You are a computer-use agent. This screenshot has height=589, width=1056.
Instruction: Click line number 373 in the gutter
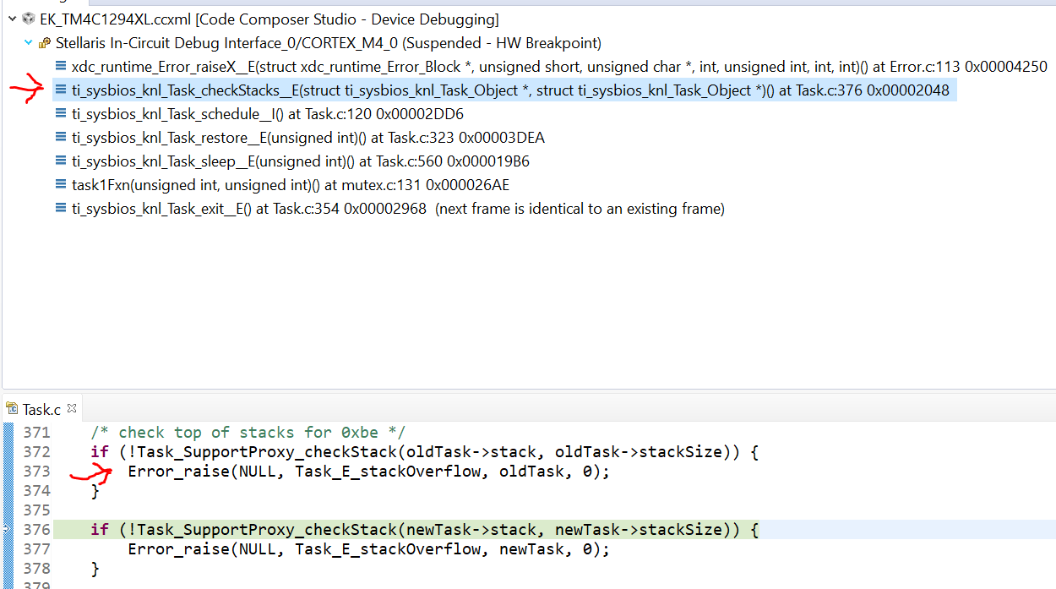pyautogui.click(x=37, y=472)
